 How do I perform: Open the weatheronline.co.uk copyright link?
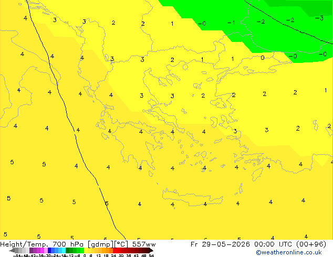click(x=288, y=252)
